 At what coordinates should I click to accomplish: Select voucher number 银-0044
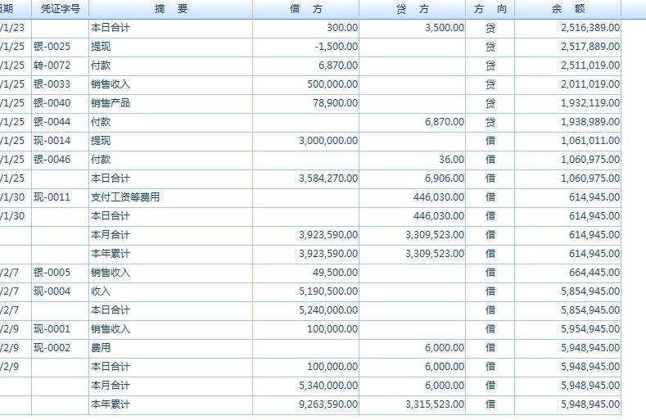tap(52, 122)
